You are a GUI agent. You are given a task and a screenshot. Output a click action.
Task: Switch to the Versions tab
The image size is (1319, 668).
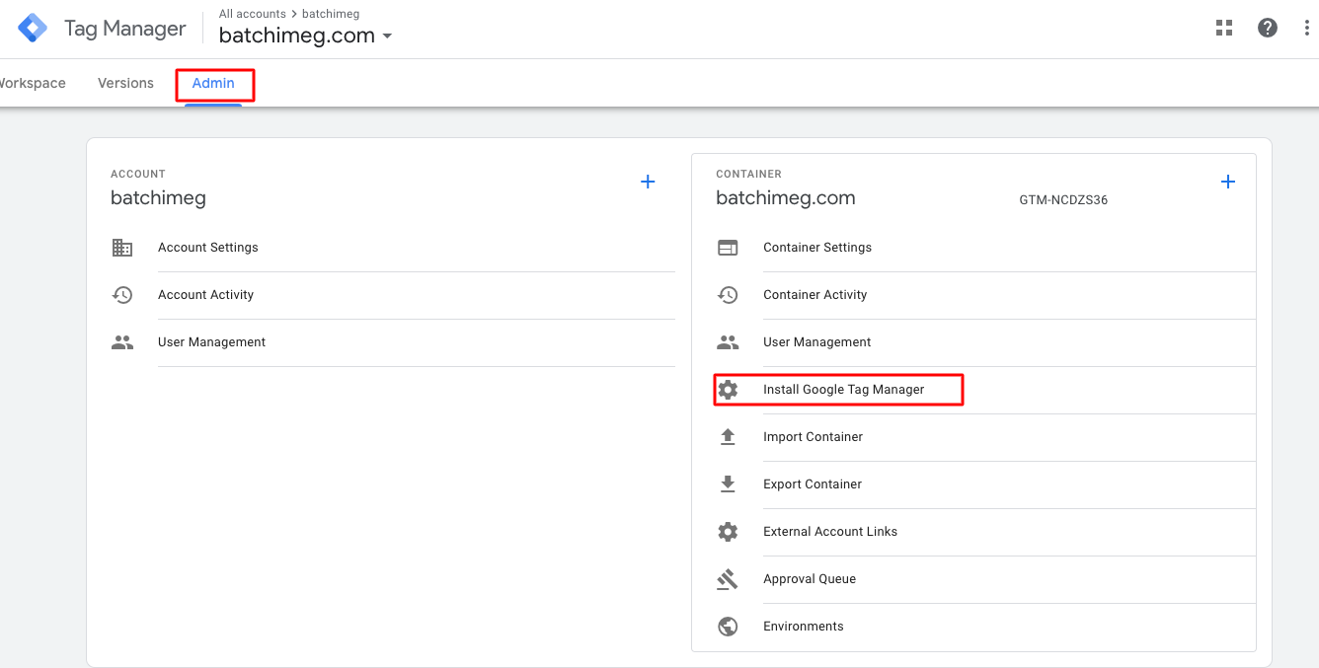[x=125, y=83]
